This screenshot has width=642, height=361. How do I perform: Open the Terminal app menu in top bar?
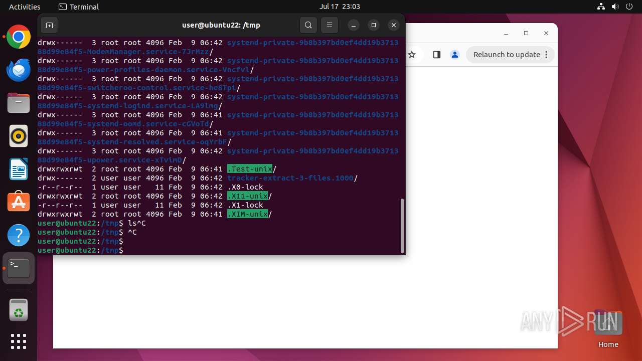tap(79, 7)
